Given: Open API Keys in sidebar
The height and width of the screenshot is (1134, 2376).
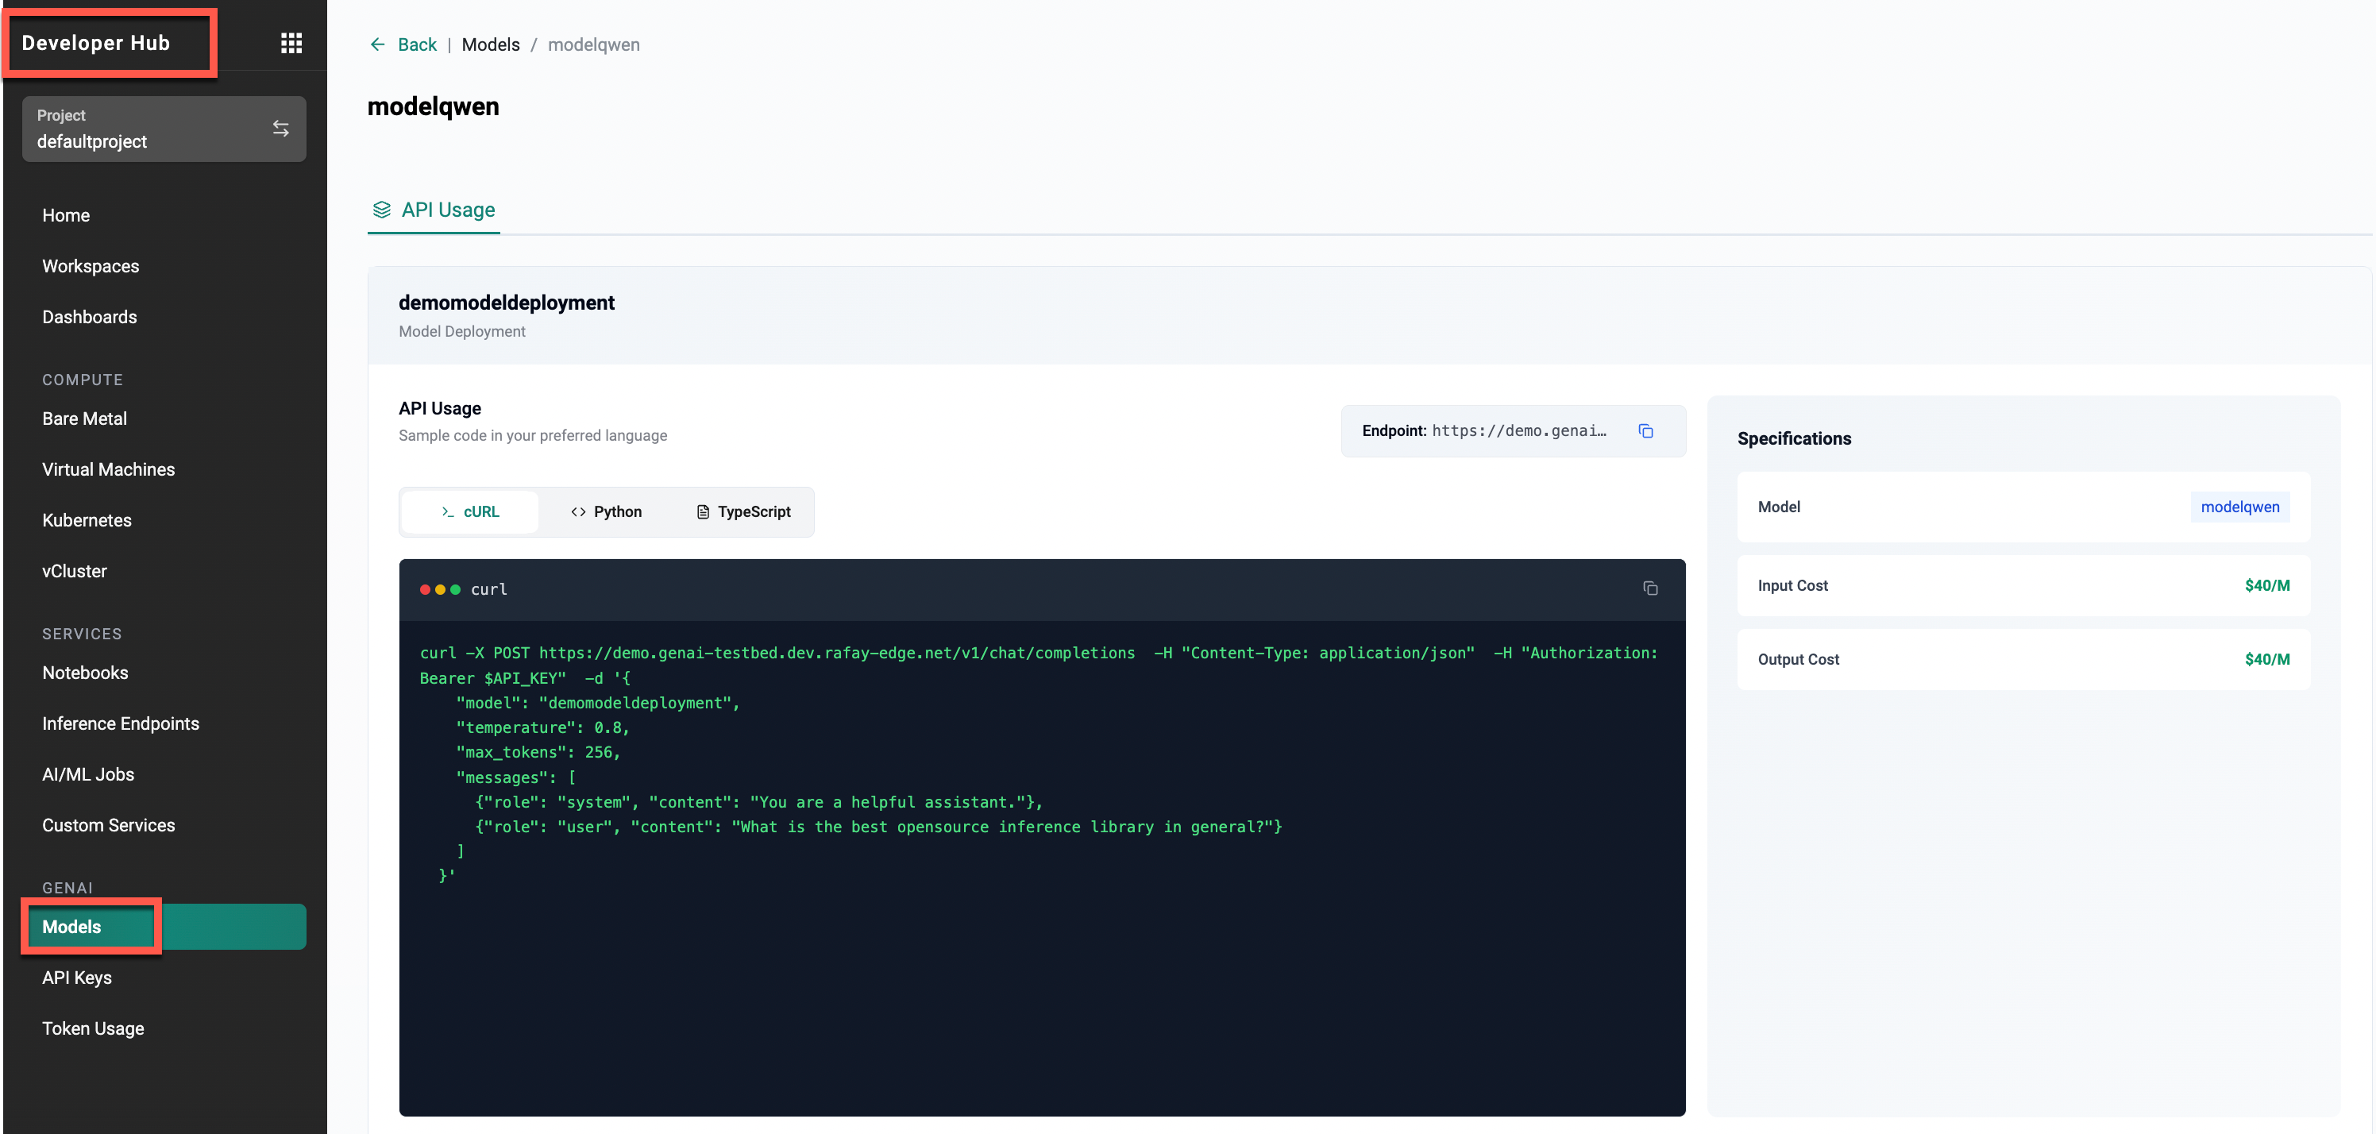Looking at the screenshot, I should click(x=76, y=977).
